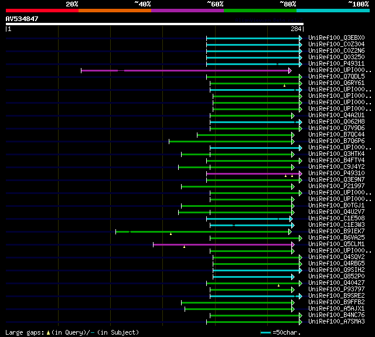Click the arrowhead ending the UniRef100_P21997 bar
The width and height of the screenshot is (375, 337).
tap(293, 187)
